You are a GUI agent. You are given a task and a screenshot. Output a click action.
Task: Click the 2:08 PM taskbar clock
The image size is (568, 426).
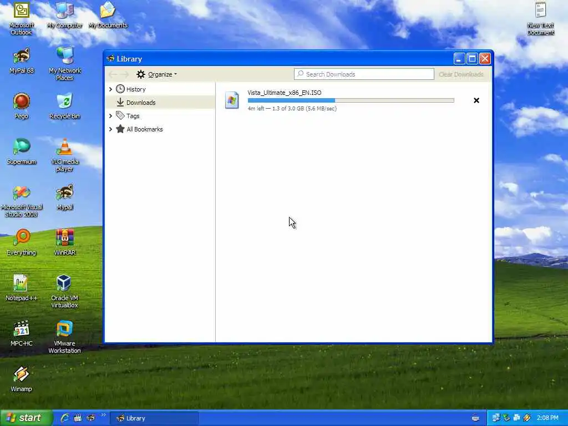(547, 418)
